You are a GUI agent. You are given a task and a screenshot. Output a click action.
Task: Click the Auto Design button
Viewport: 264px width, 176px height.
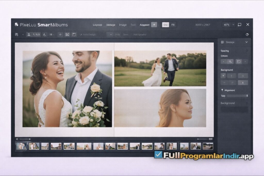click(88, 35)
